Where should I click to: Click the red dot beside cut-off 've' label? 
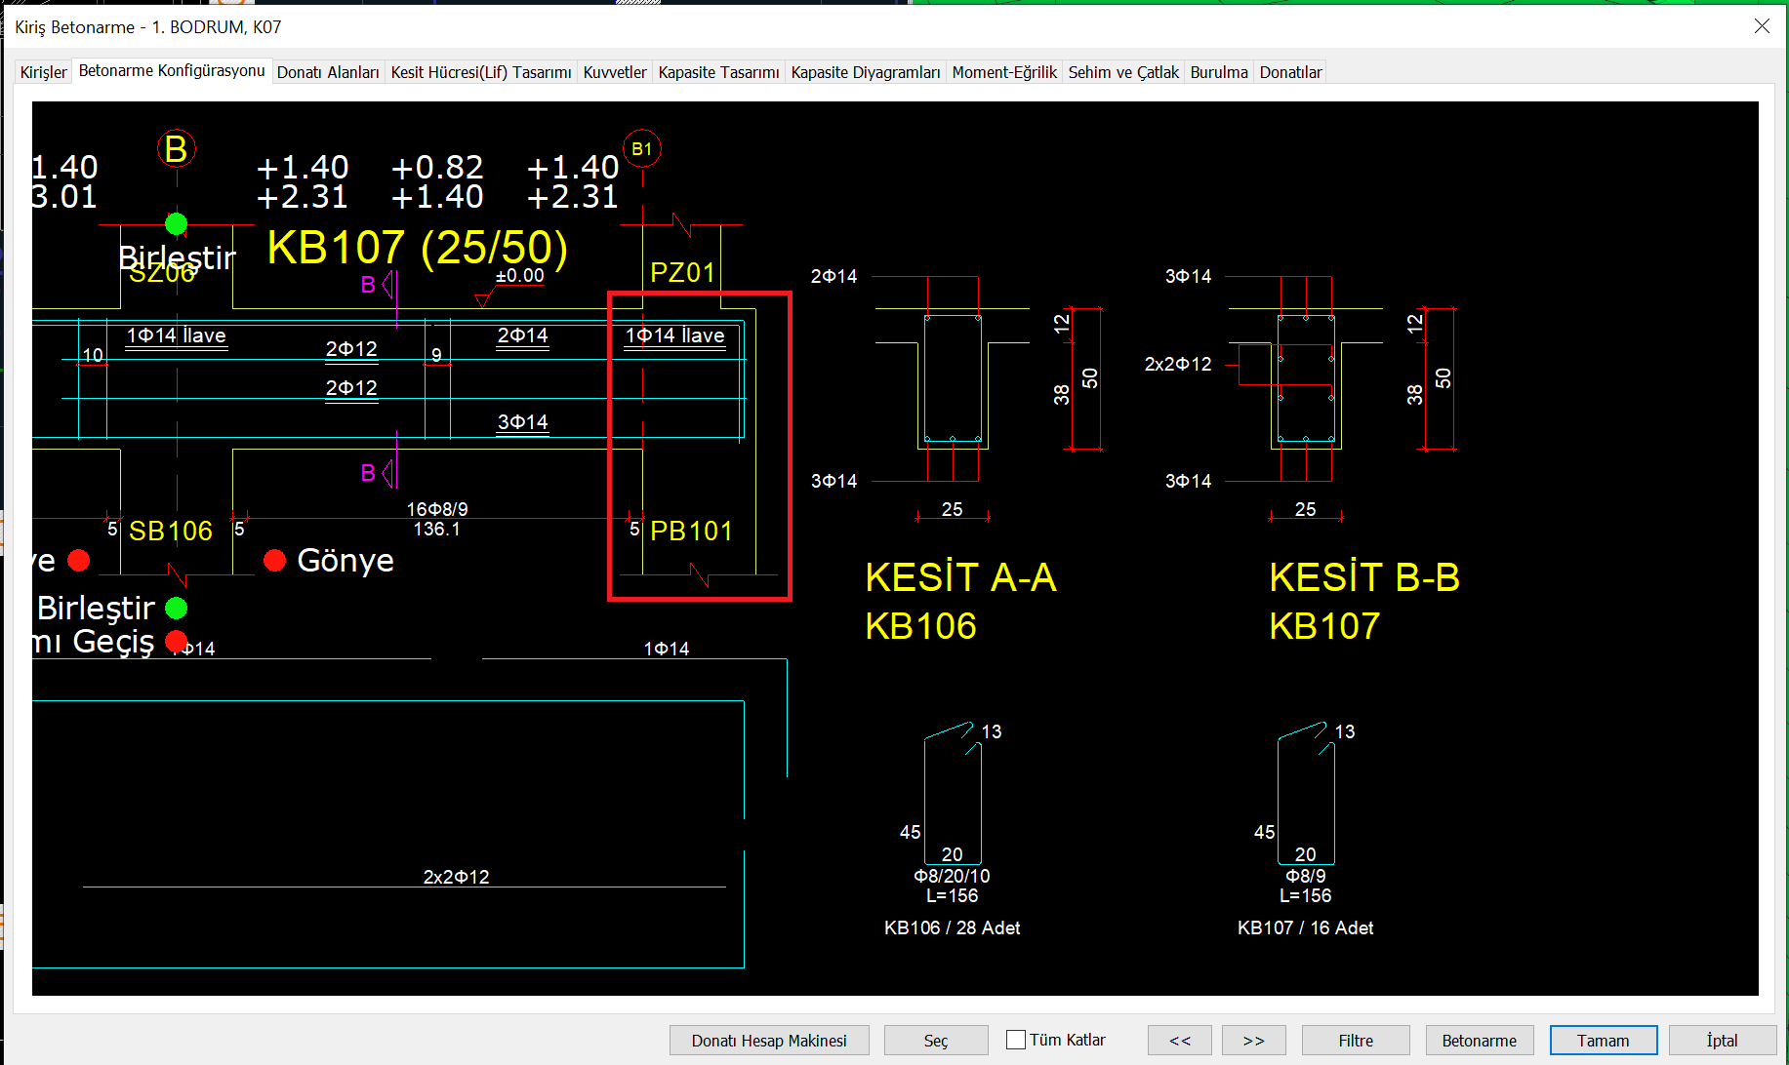click(x=79, y=560)
